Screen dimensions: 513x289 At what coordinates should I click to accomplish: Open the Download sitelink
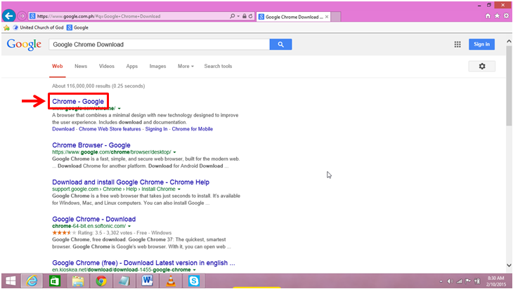tap(63, 129)
